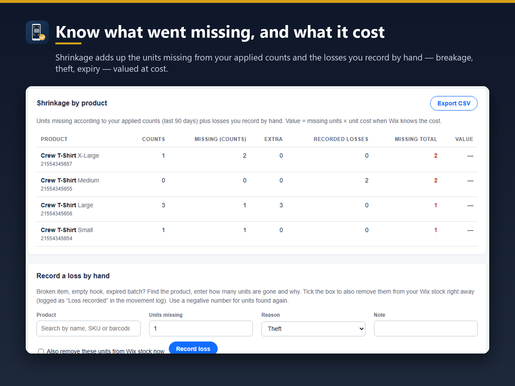Click the Value column header

(464, 139)
